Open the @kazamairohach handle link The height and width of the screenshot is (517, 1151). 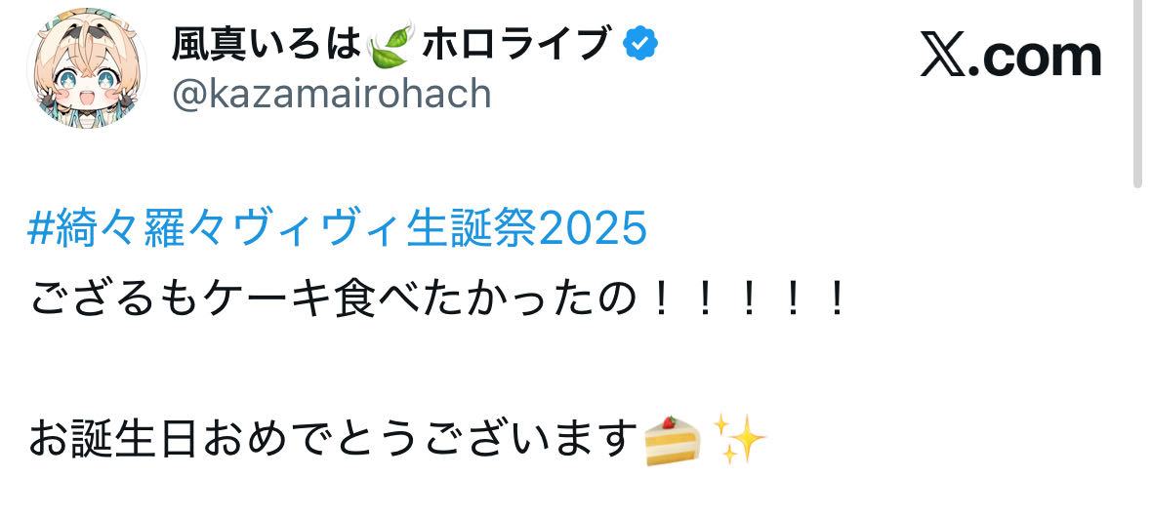coord(332,94)
